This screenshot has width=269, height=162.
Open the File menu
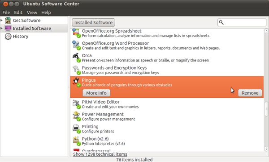click(6, 12)
